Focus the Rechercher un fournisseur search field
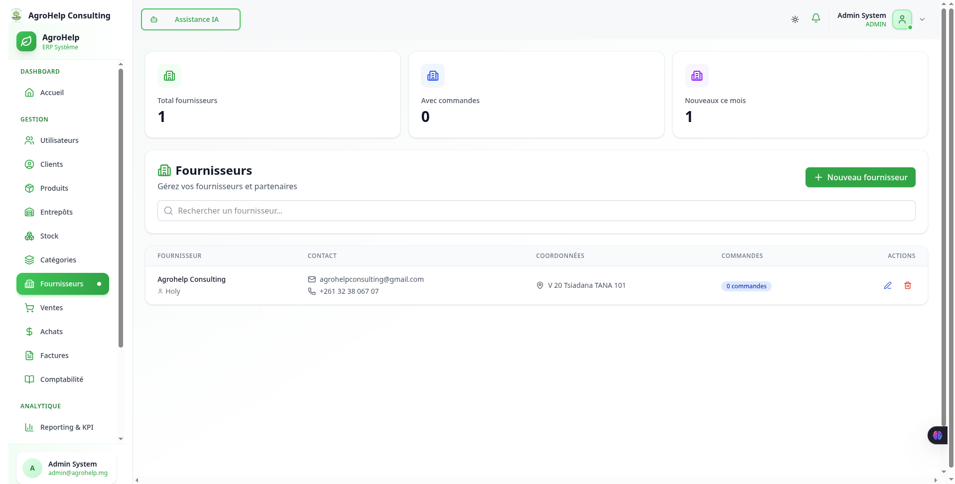955x484 pixels. tap(536, 211)
